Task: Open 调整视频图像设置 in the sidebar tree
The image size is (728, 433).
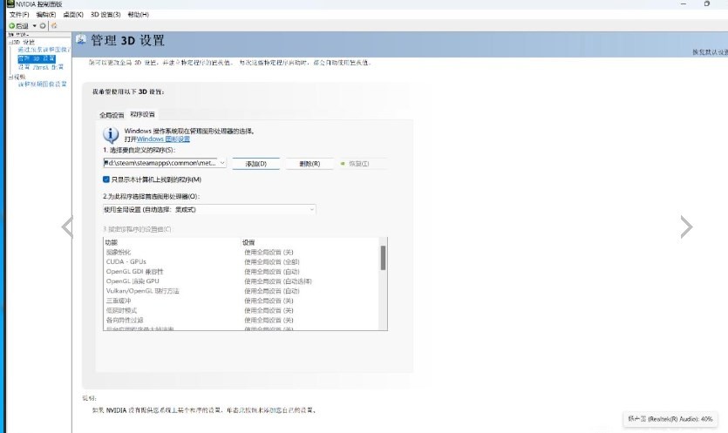Action: (42, 84)
